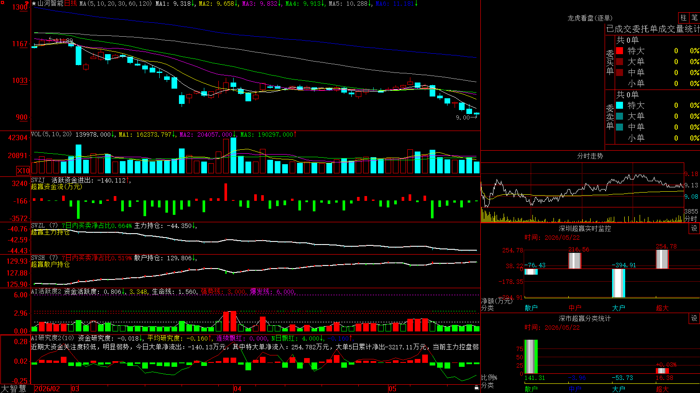Click the star icon beside 山河智能
The height and width of the screenshot is (393, 700).
click(x=34, y=3)
